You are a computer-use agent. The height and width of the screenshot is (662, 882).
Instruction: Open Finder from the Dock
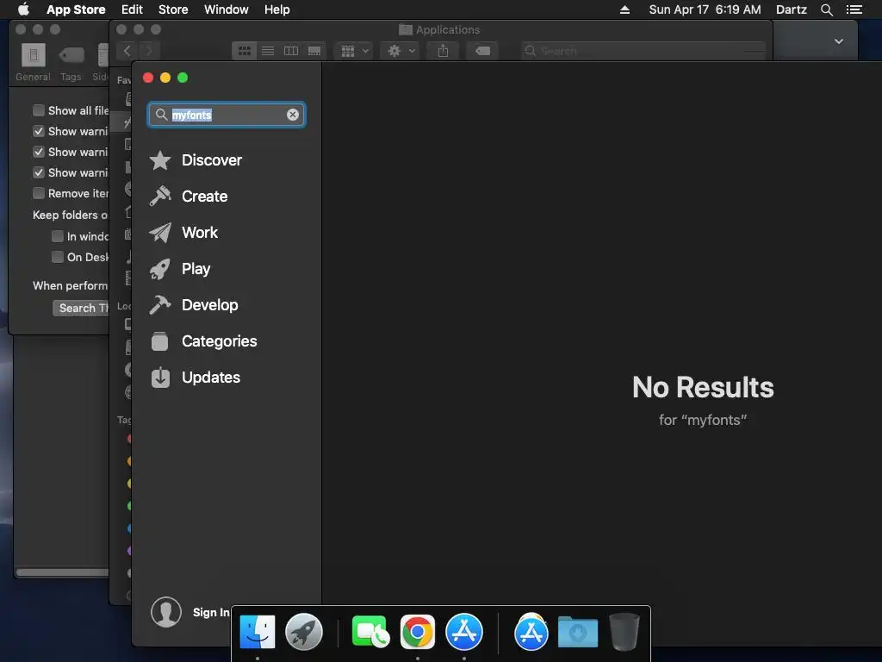257,632
